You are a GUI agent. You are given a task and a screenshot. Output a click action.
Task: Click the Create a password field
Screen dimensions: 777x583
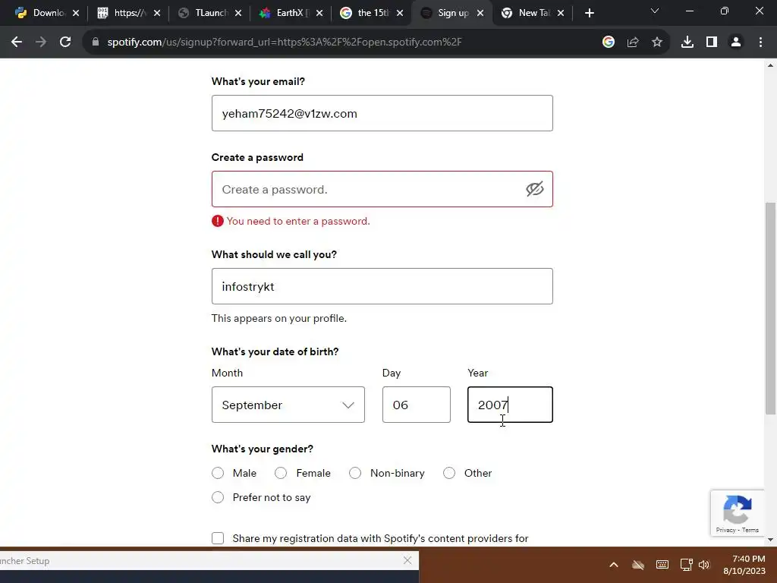(x=382, y=189)
